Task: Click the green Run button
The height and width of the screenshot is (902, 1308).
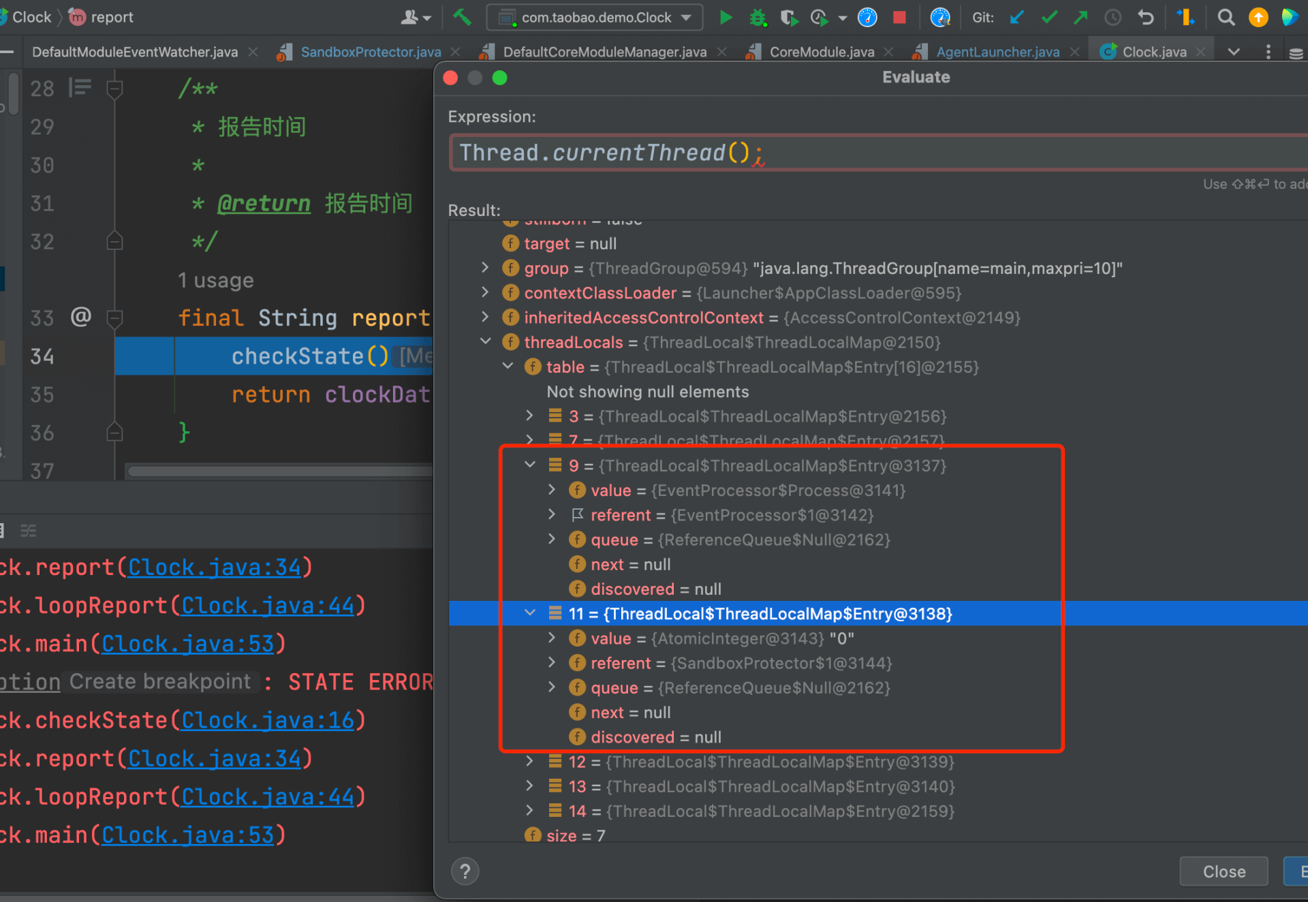Action: [x=726, y=18]
